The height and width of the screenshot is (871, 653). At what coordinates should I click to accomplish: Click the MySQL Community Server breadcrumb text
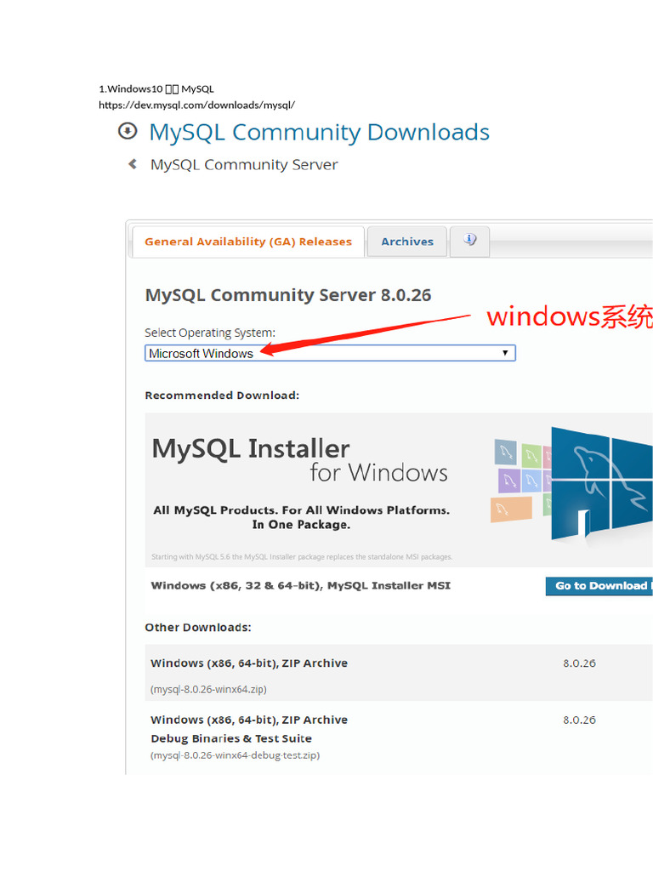(x=244, y=164)
